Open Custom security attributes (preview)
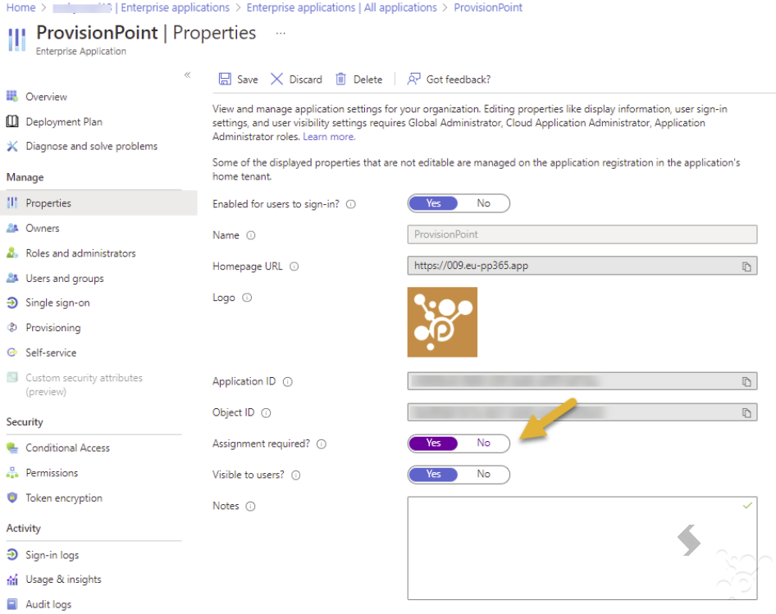 pos(84,384)
